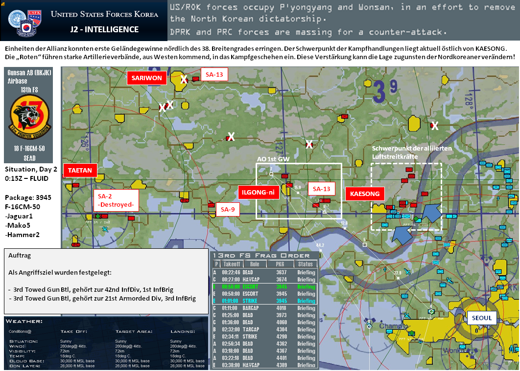Click the WEATHER: panel heading
This screenshot has width=520, height=371.
tap(24, 321)
